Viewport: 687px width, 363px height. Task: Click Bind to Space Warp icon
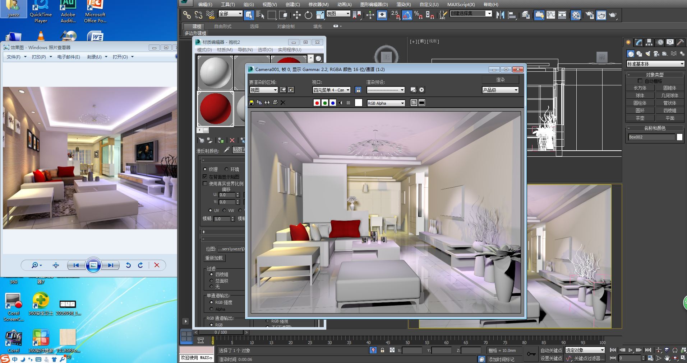[210, 15]
